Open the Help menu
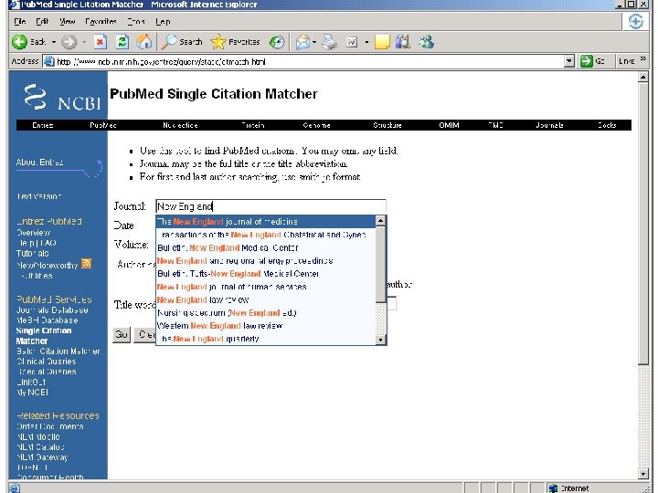 click(x=163, y=21)
